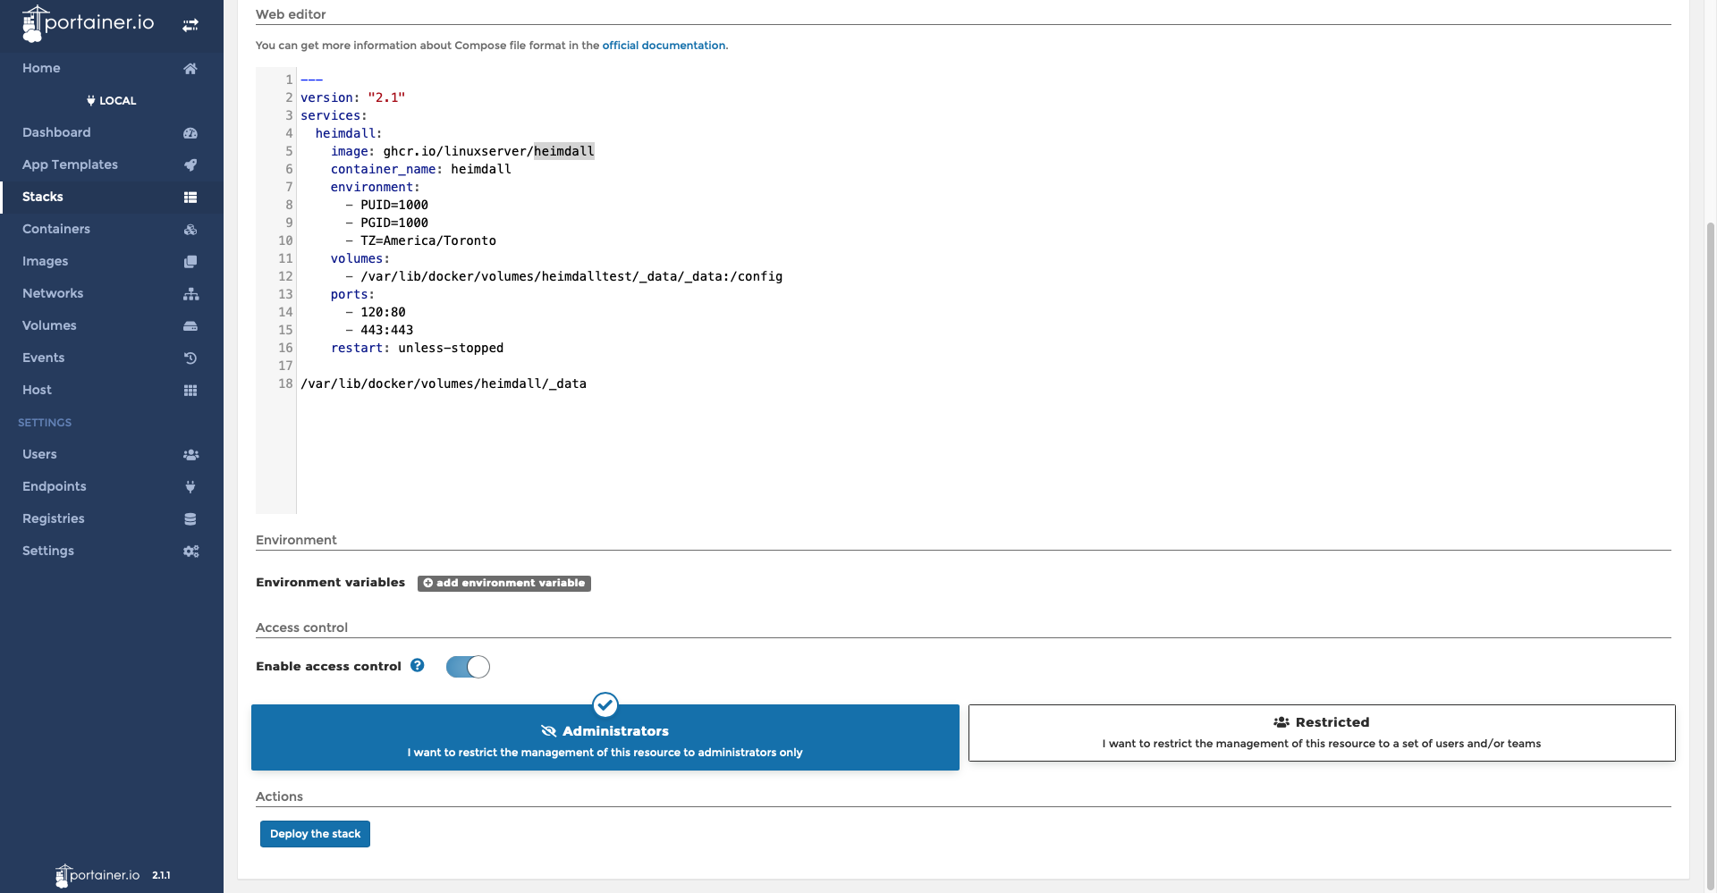This screenshot has height=893, width=1717.
Task: Click the Stacks list icon
Action: (x=190, y=198)
